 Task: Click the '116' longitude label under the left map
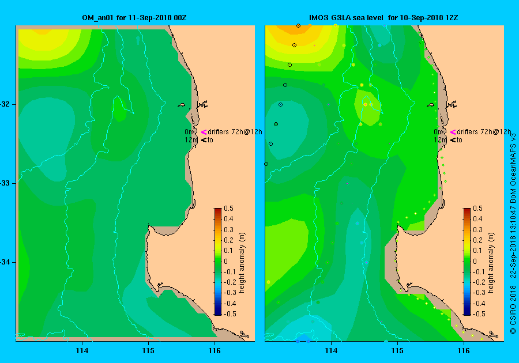pos(215,351)
